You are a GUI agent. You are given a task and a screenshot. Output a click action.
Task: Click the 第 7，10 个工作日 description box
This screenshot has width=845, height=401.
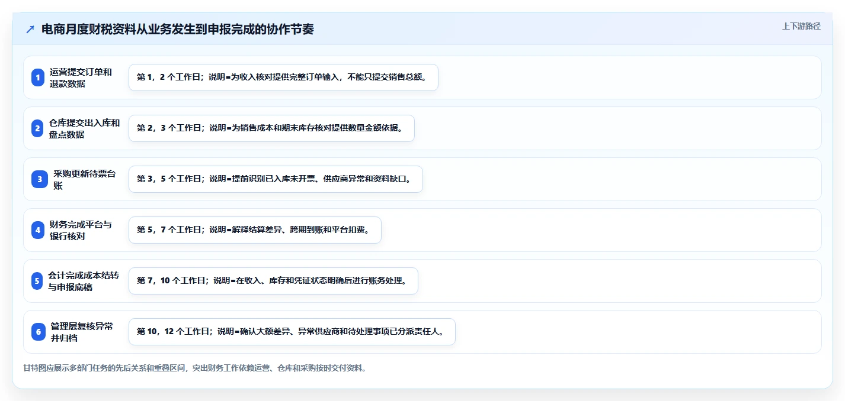tap(273, 281)
